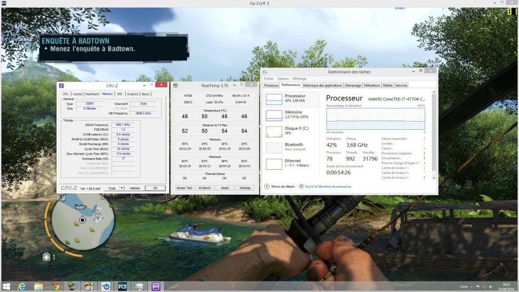Click the Load 39.0% reading in RealTemp
The image size is (519, 292).
click(x=214, y=102)
